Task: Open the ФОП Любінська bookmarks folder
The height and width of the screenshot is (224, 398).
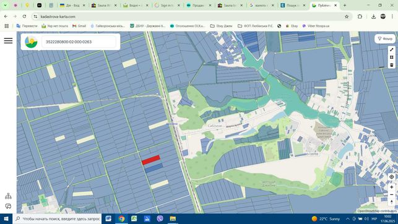Action: tap(256, 26)
